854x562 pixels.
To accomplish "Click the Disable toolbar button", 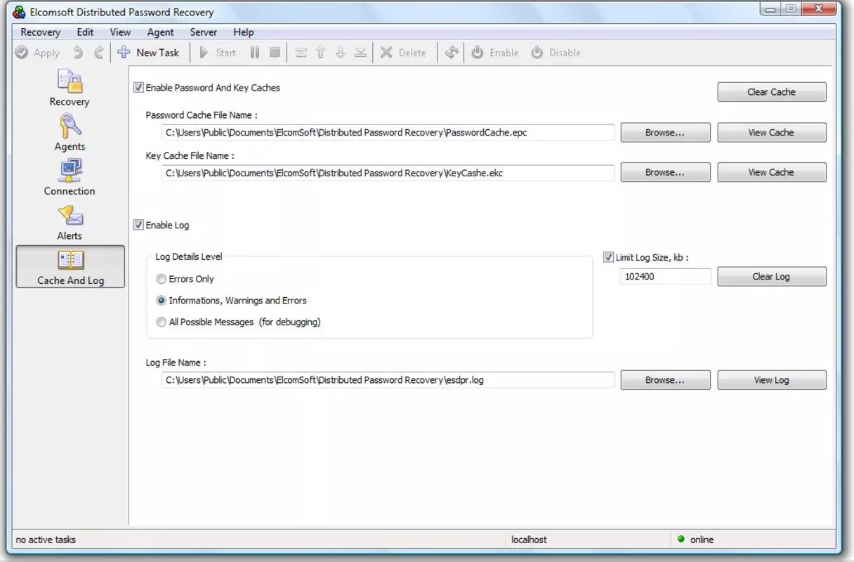I will point(556,53).
